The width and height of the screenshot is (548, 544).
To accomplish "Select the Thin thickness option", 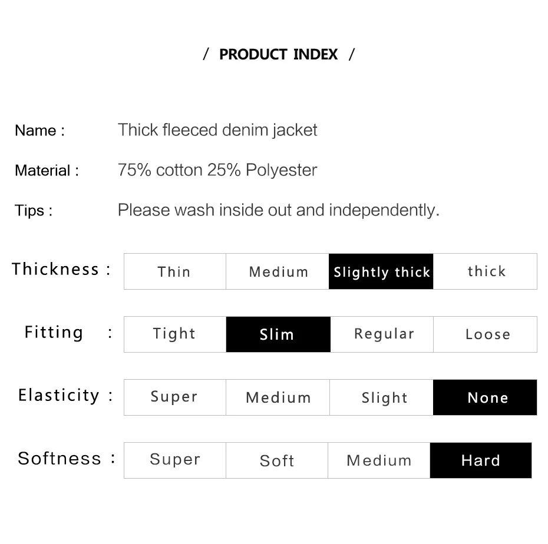I will tap(175, 271).
